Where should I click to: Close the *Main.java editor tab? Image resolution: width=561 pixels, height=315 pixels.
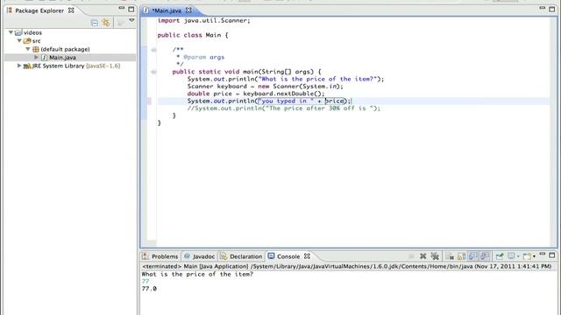click(188, 10)
